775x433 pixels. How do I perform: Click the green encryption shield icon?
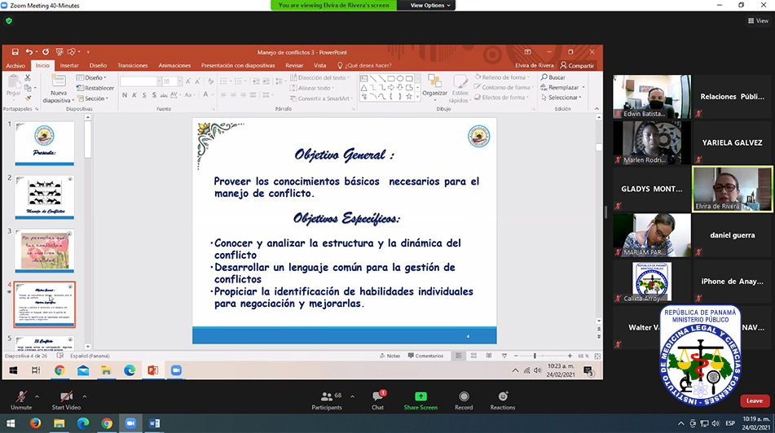[9, 20]
